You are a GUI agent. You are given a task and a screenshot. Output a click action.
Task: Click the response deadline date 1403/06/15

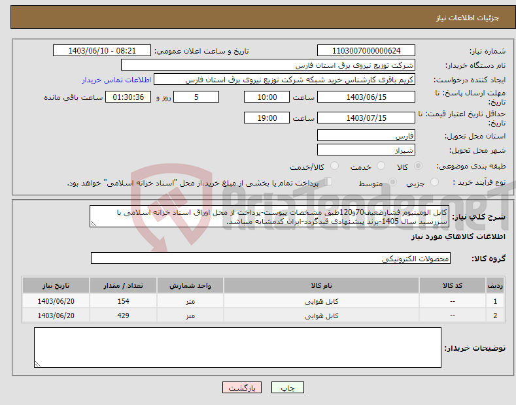pyautogui.click(x=366, y=97)
